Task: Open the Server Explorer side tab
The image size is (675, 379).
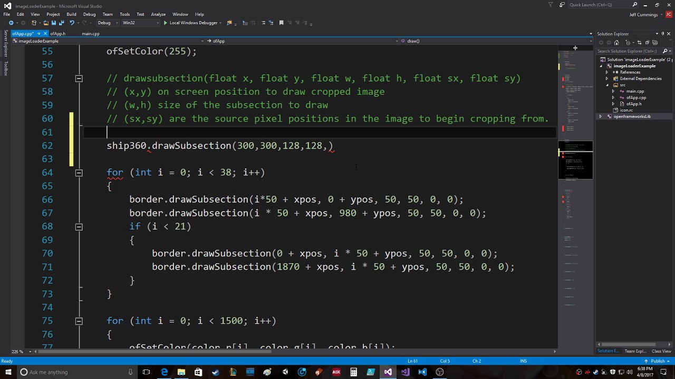Action: point(6,44)
